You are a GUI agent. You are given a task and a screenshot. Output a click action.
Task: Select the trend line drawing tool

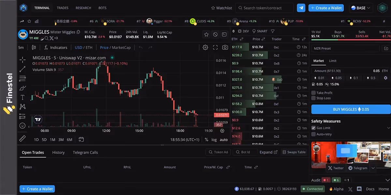point(22,69)
